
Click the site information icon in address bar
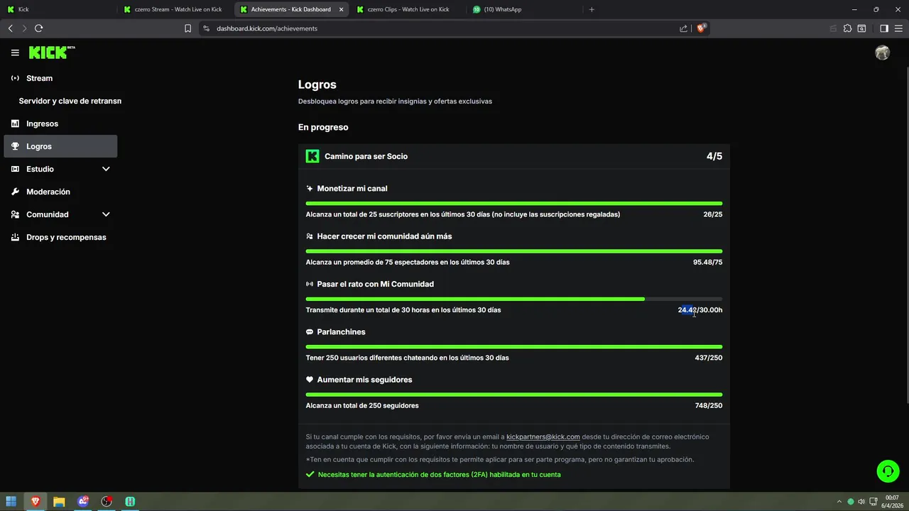(x=206, y=28)
